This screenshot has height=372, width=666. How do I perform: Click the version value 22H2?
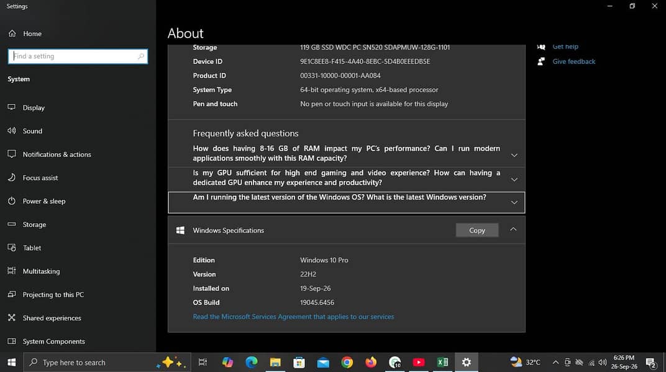click(x=308, y=274)
